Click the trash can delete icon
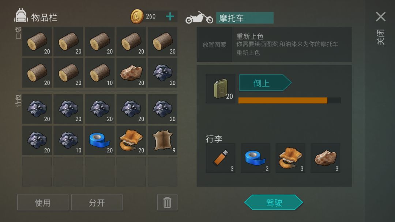 coord(167,202)
